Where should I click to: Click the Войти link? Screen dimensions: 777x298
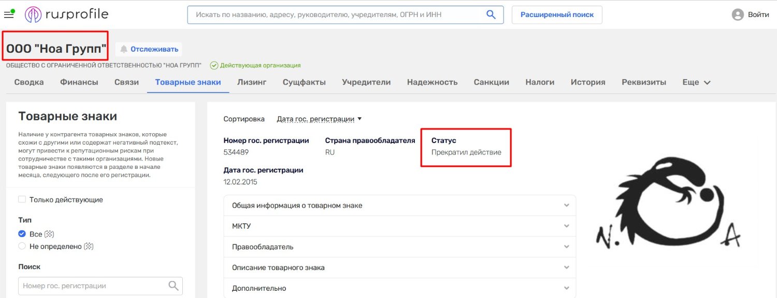tap(758, 15)
